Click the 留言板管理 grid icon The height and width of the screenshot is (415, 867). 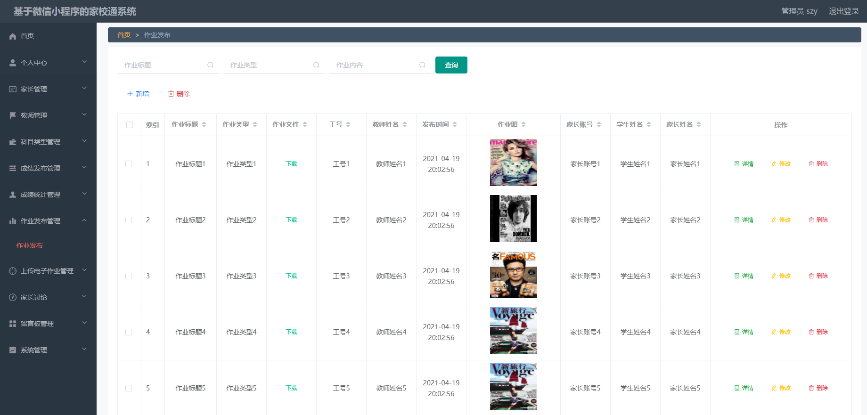pos(13,324)
